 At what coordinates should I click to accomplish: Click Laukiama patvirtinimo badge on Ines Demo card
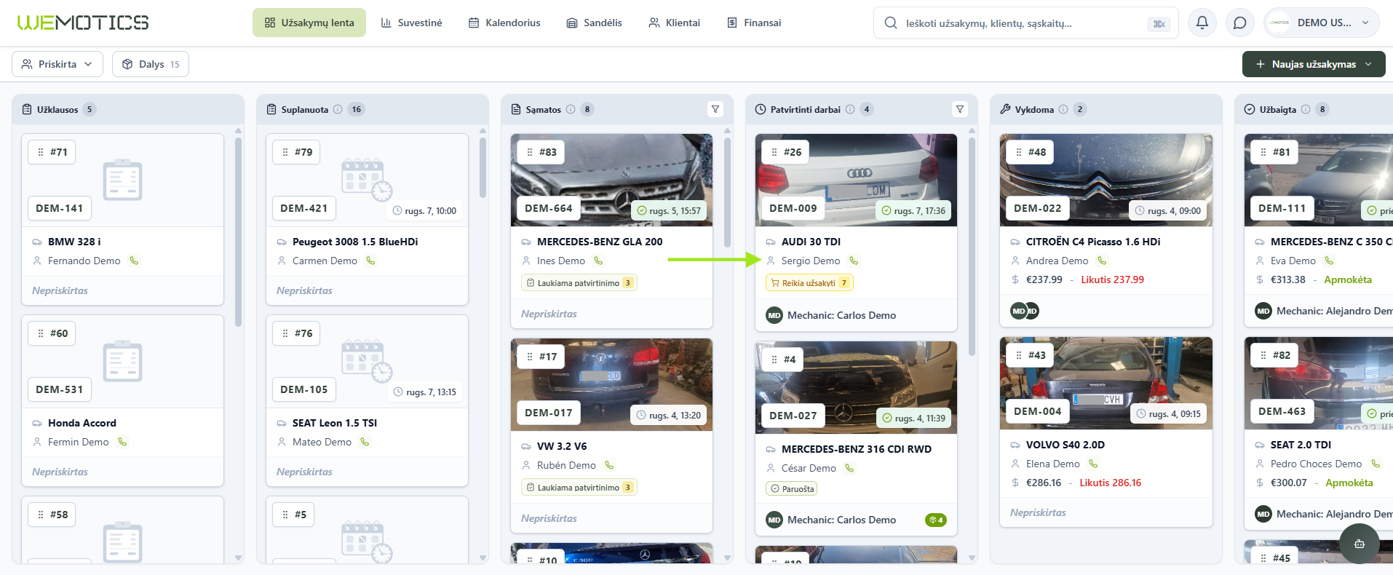click(579, 283)
